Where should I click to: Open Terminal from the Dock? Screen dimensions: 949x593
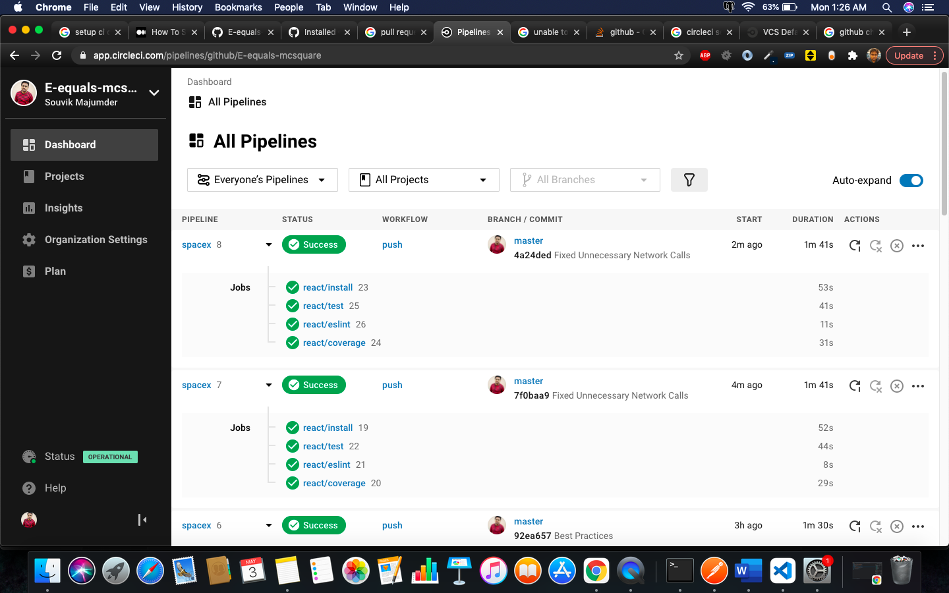[x=679, y=570]
